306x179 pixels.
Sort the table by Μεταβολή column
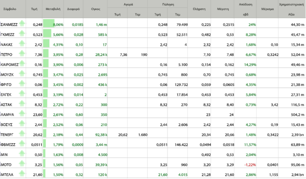52,8
